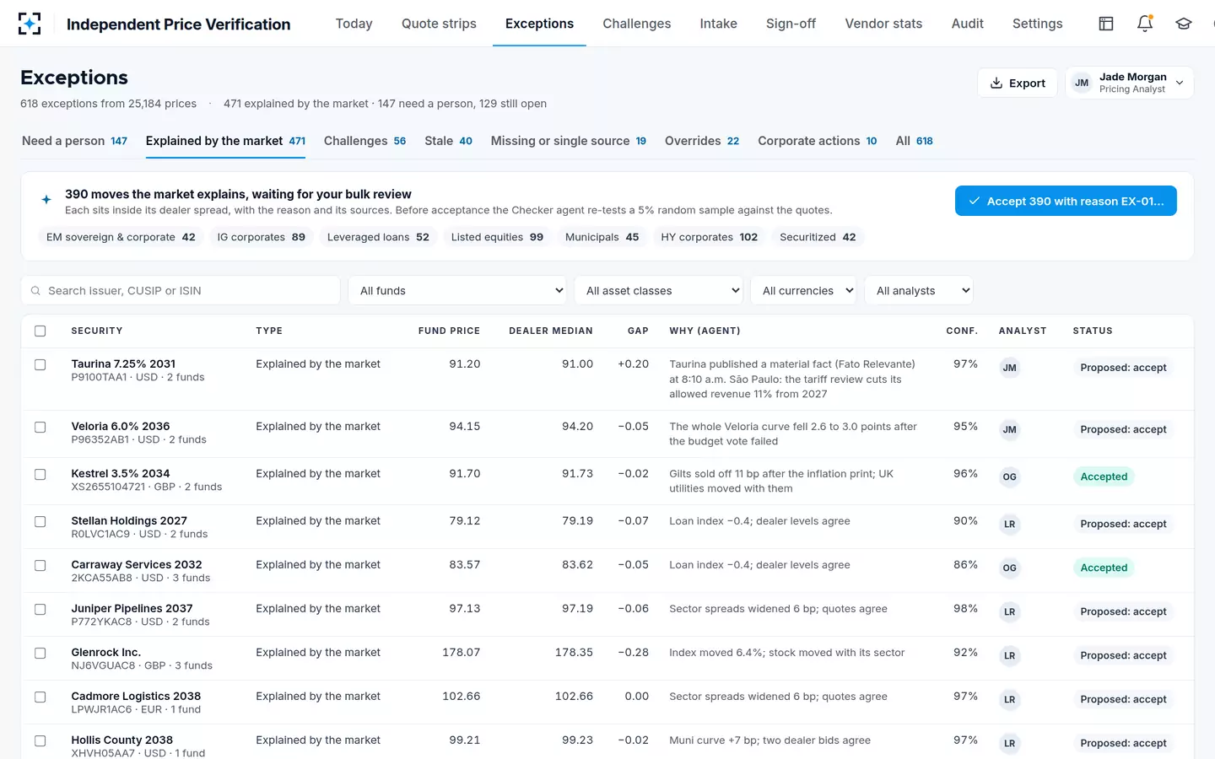Screen dimensions: 1215x759
Task: Click Accept 390 with reason button
Action: pos(1066,201)
